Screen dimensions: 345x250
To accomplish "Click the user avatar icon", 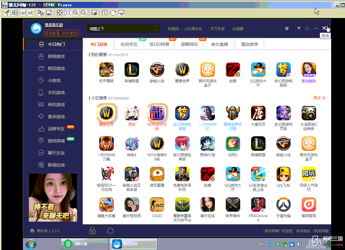I will (36, 28).
